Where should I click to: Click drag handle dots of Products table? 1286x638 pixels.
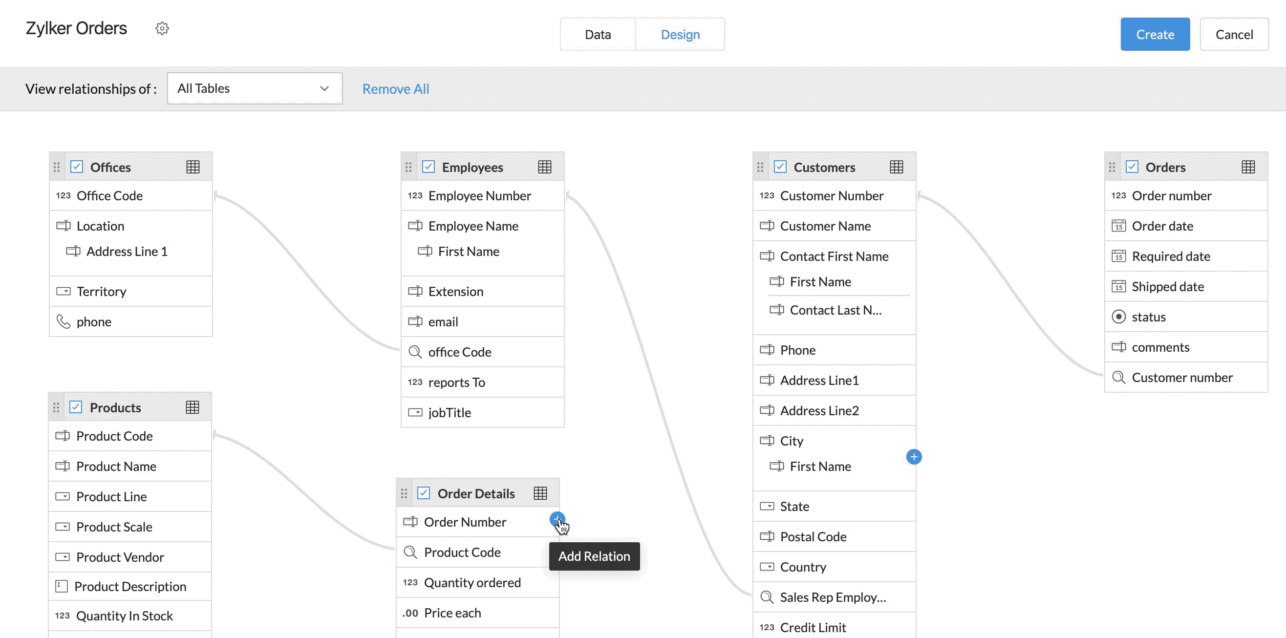(x=56, y=408)
